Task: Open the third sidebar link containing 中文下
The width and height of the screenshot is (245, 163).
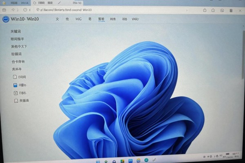Action: tap(19, 46)
